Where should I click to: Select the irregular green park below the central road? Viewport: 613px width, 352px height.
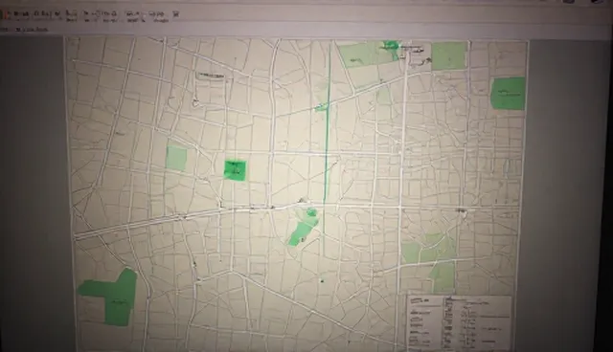(304, 228)
